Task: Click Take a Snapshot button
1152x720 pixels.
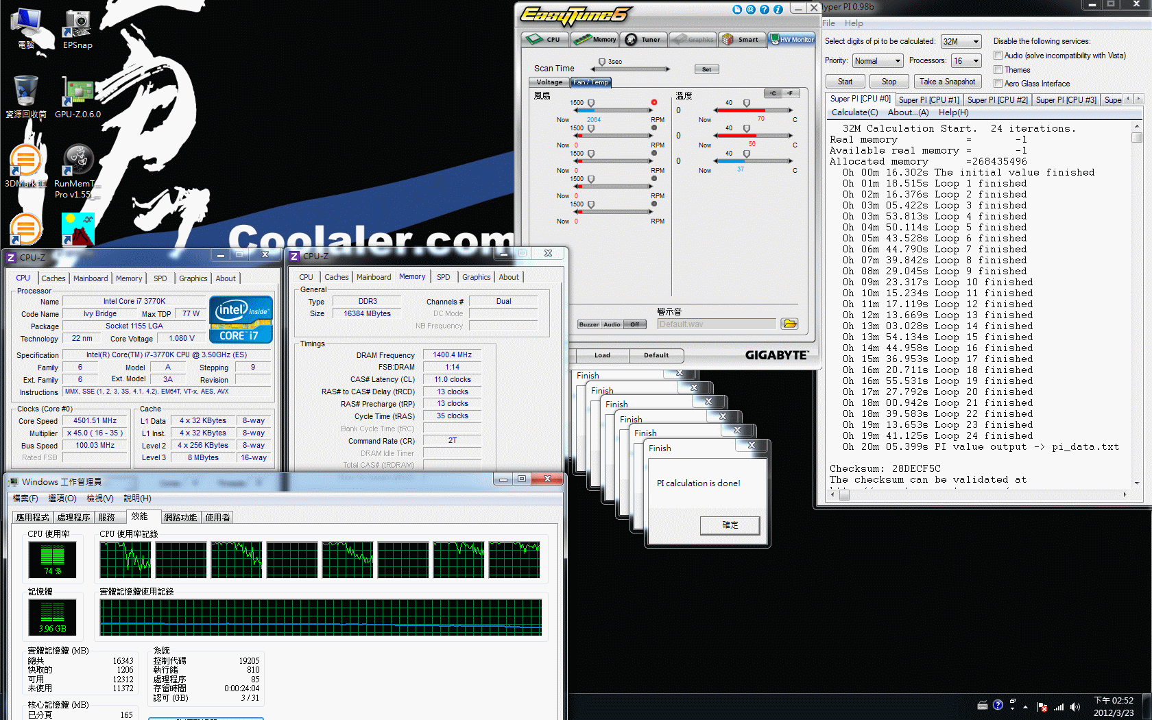Action: pyautogui.click(x=947, y=82)
